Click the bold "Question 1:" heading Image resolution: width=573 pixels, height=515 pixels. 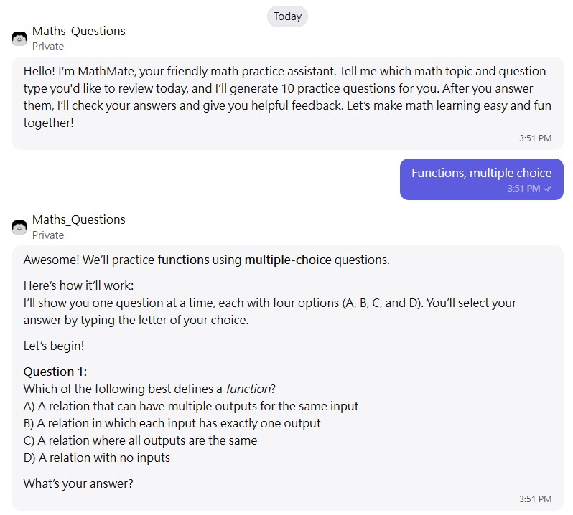(55, 372)
